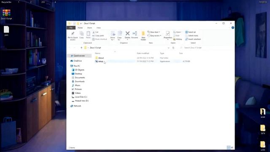Click the Search Zeus X Script box
Screen dimensions: 270x152
[206, 48]
